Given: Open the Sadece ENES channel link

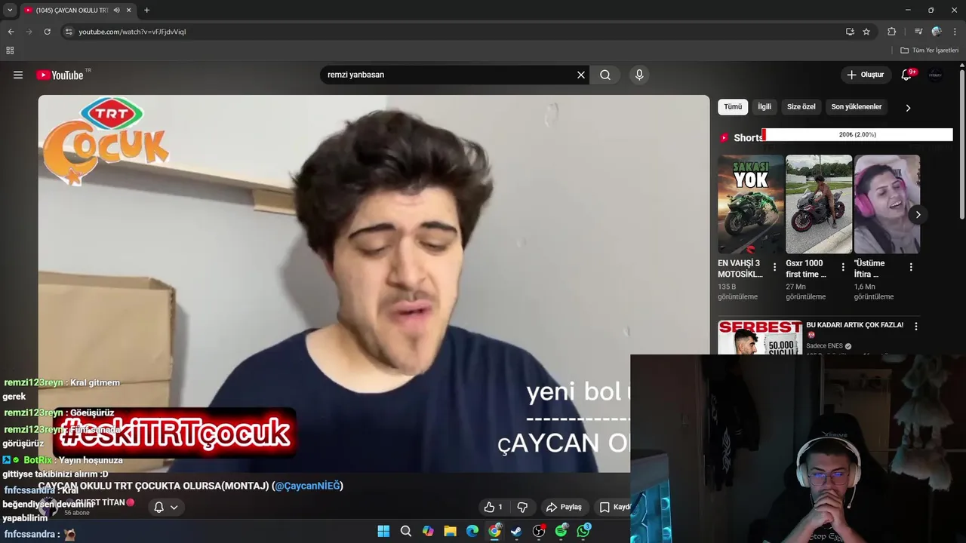Looking at the screenshot, I should tap(824, 346).
